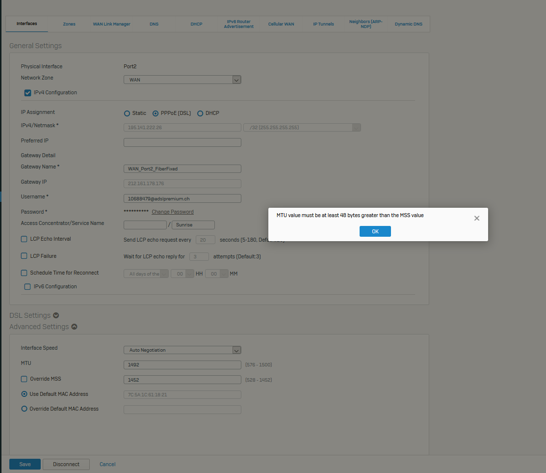Select the Static IP assignment radio button

click(127, 113)
